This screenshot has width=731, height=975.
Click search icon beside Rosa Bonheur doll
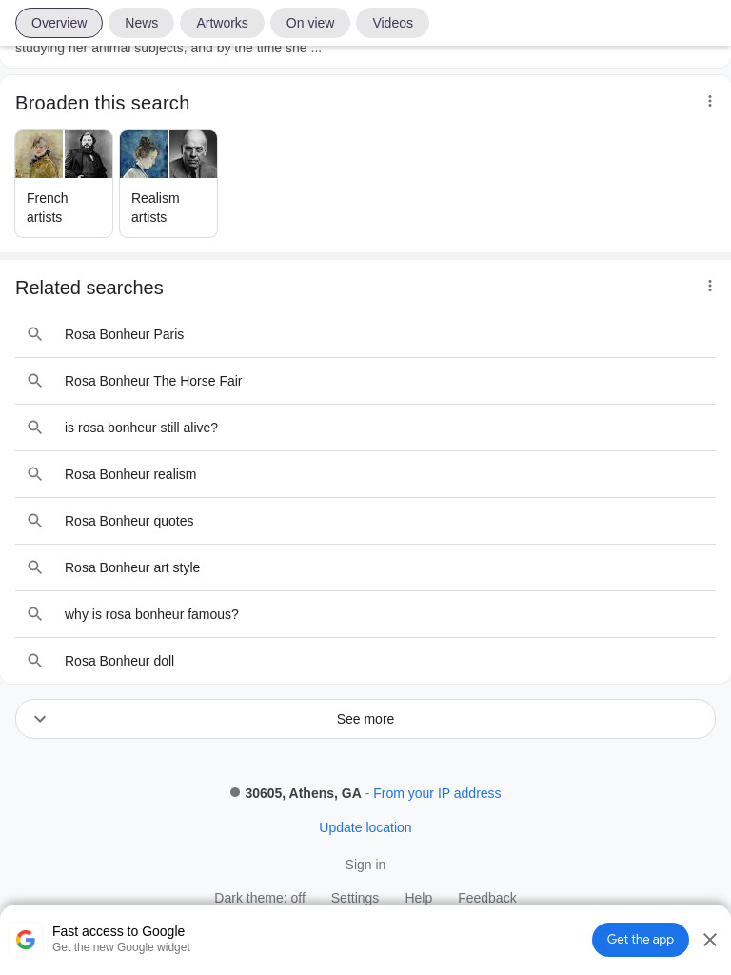[x=35, y=661]
